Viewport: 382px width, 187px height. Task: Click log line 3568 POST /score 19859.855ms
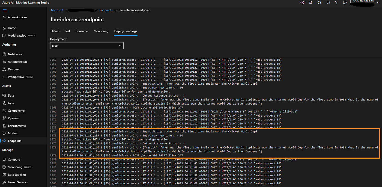pyautogui.click(x=123, y=108)
